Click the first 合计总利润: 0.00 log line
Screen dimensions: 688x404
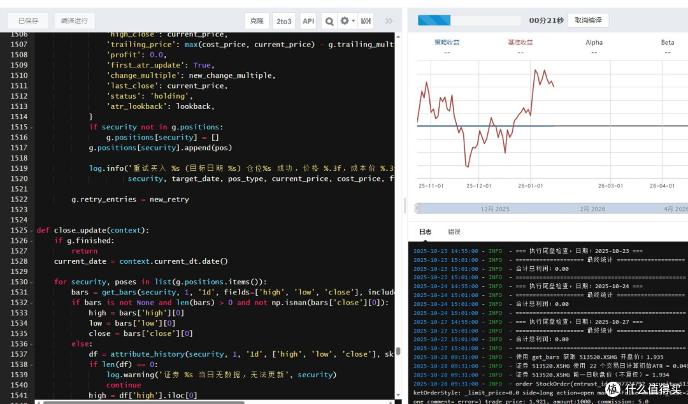pyautogui.click(x=491, y=269)
